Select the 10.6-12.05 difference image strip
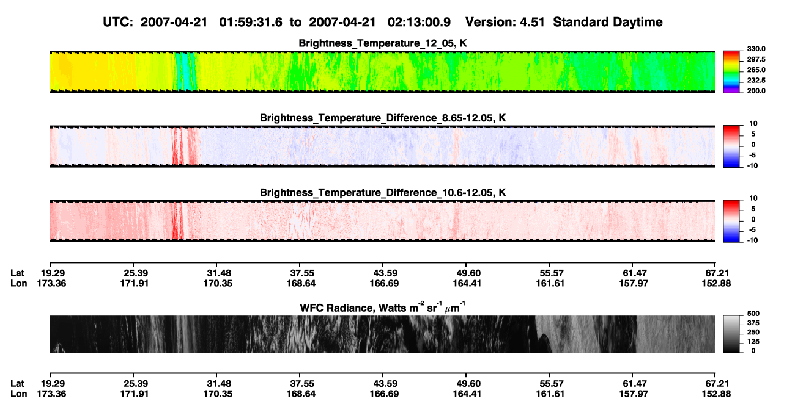 382,222
